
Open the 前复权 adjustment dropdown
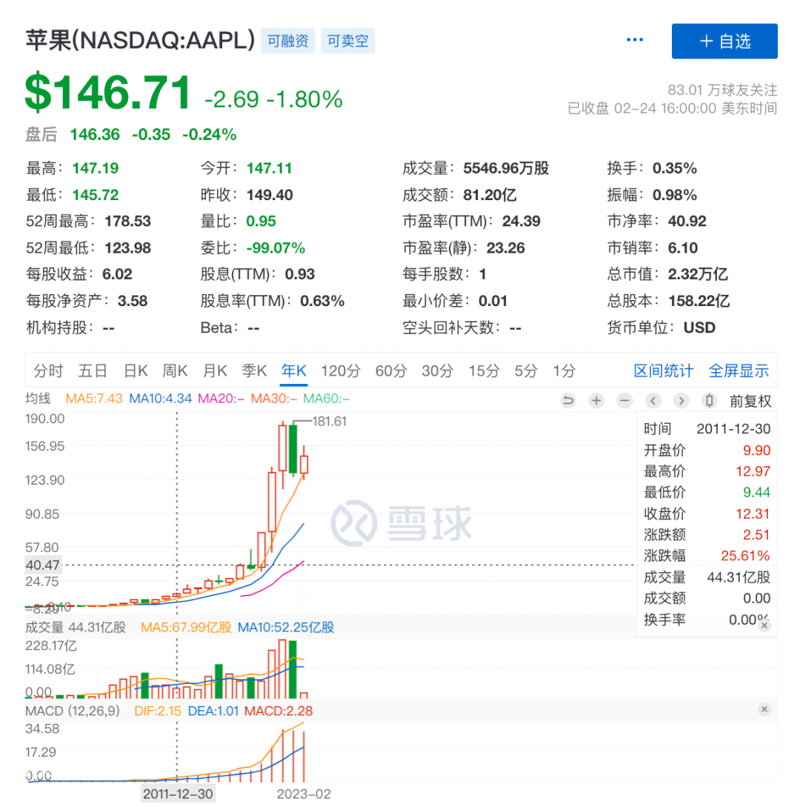coord(750,401)
